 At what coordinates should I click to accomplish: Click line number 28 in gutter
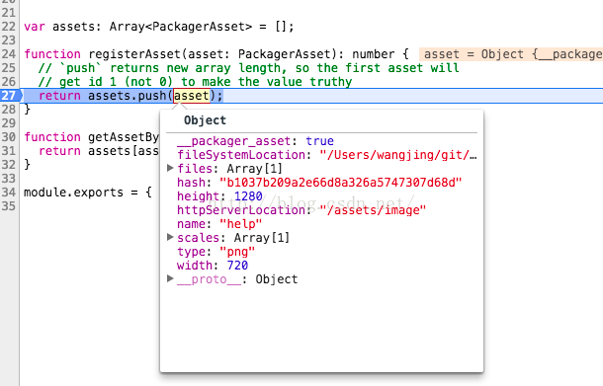pyautogui.click(x=8, y=110)
